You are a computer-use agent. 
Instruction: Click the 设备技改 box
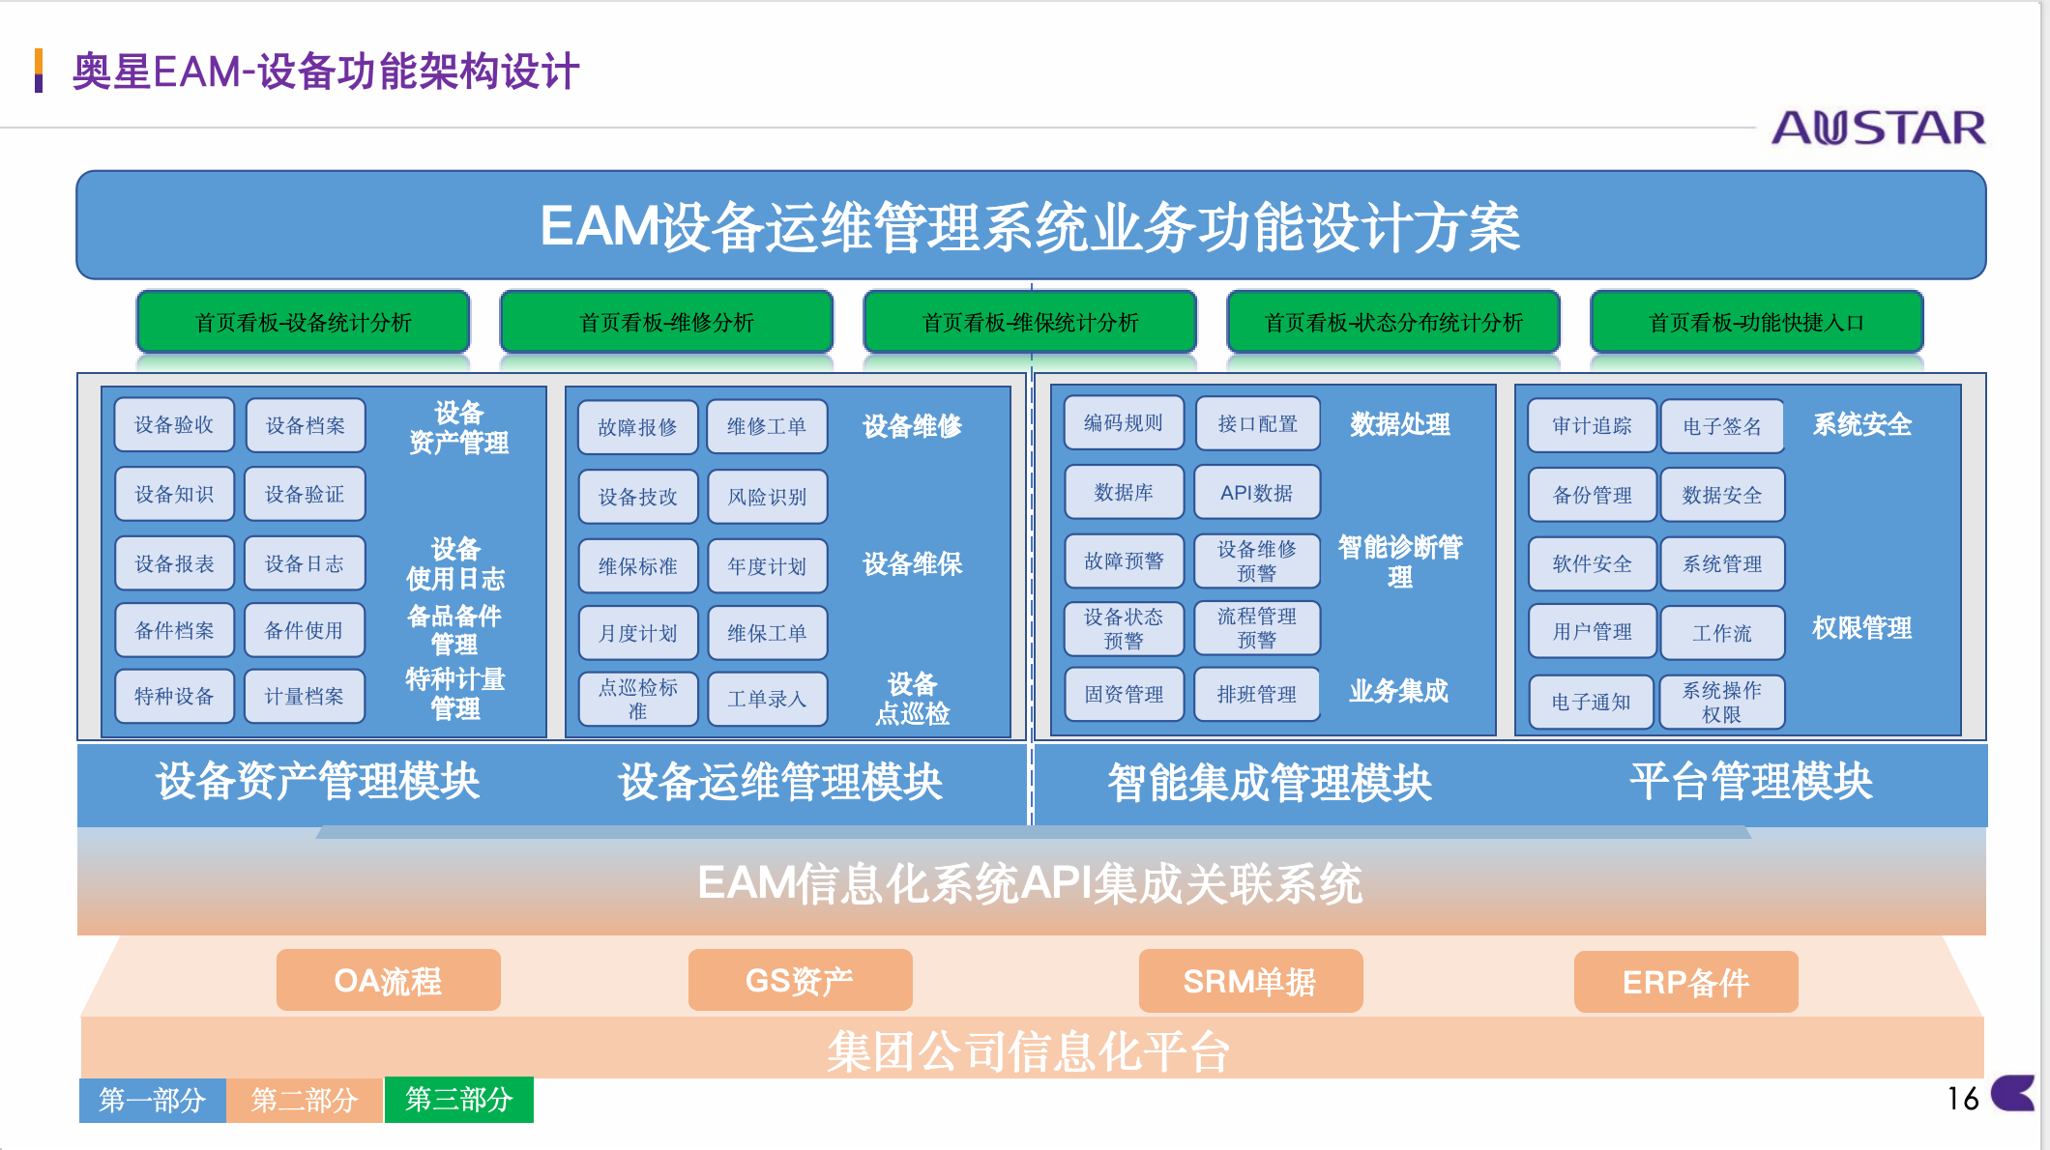[638, 497]
